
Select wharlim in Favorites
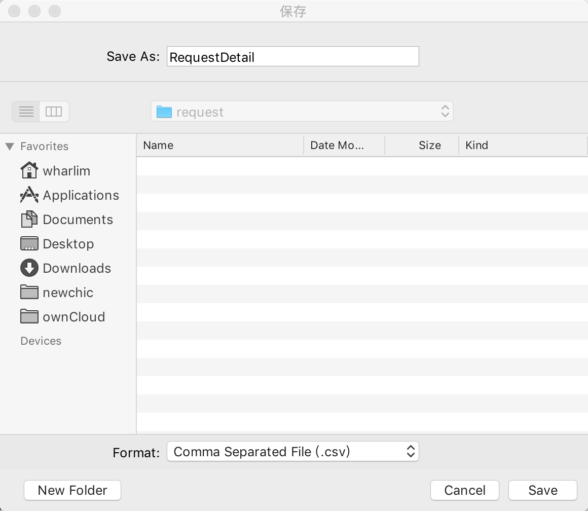(x=66, y=171)
